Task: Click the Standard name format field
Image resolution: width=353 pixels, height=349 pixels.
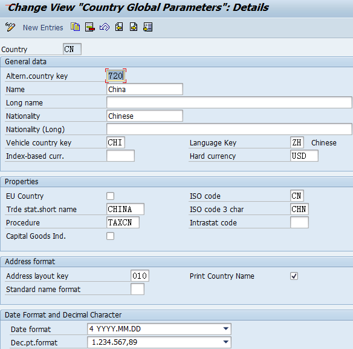Action: click(x=137, y=289)
